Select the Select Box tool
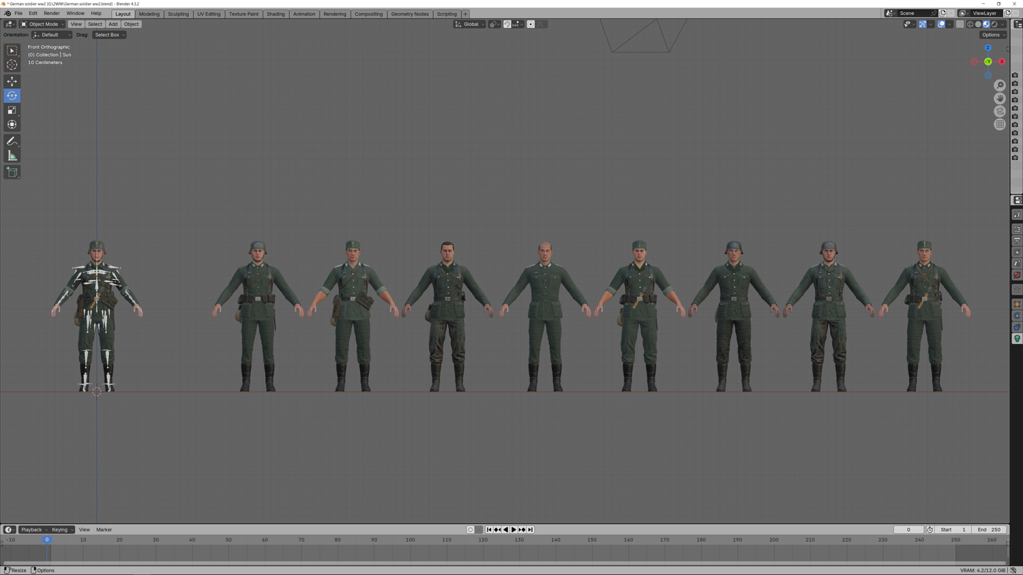Viewport: 1023px width, 575px height. (x=12, y=50)
